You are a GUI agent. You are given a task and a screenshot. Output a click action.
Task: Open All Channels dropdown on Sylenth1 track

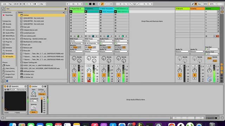click(92, 43)
